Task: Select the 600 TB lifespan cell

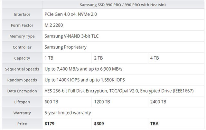Action: (51, 102)
